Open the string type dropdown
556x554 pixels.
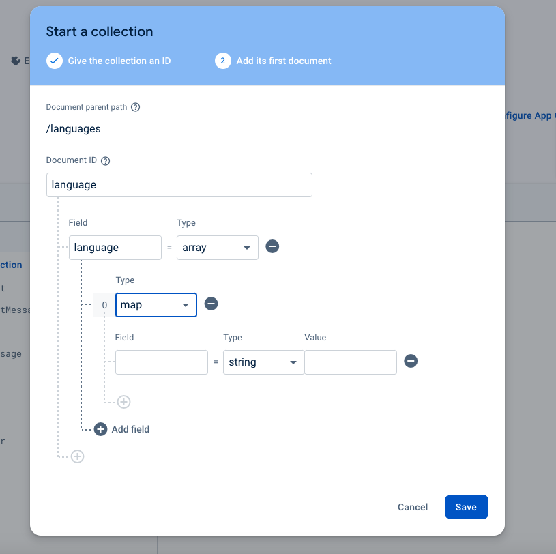coord(263,362)
